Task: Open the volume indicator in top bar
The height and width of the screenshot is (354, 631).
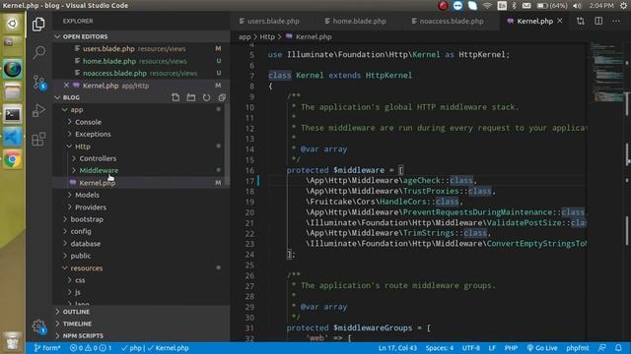Action: pyautogui.click(x=577, y=6)
